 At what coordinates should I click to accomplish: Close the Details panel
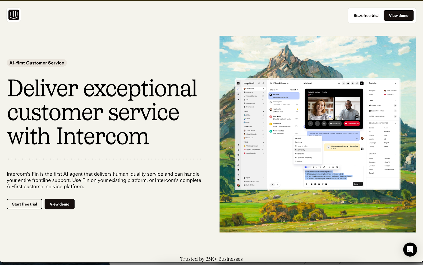pyautogui.click(x=396, y=83)
